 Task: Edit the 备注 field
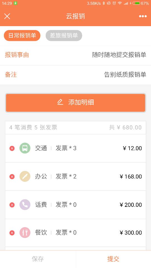(x=75, y=75)
